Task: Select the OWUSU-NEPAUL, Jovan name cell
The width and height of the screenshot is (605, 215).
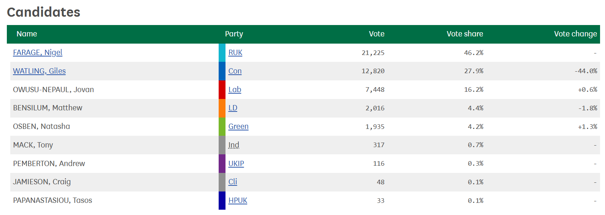Action: coord(114,89)
